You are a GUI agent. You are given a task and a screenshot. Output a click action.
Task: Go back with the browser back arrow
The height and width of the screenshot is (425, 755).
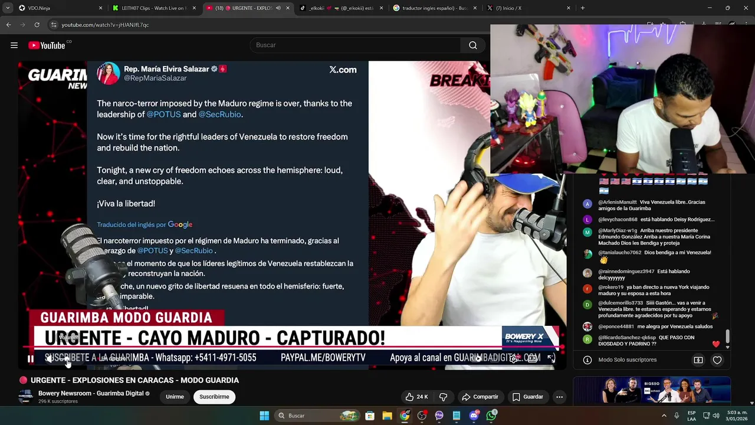8,25
